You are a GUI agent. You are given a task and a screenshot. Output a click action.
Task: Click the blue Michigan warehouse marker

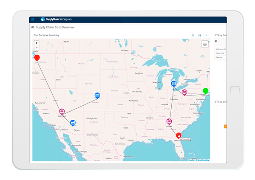(x=173, y=84)
